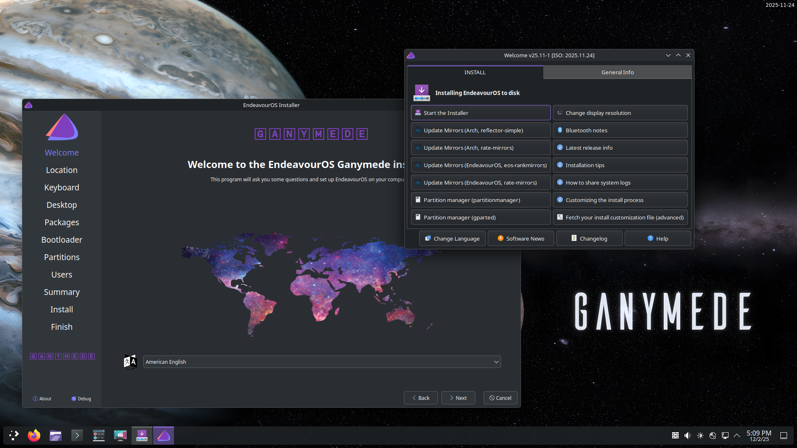The image size is (797, 448).
Task: Click the show desktop panel button
Action: 784,435
